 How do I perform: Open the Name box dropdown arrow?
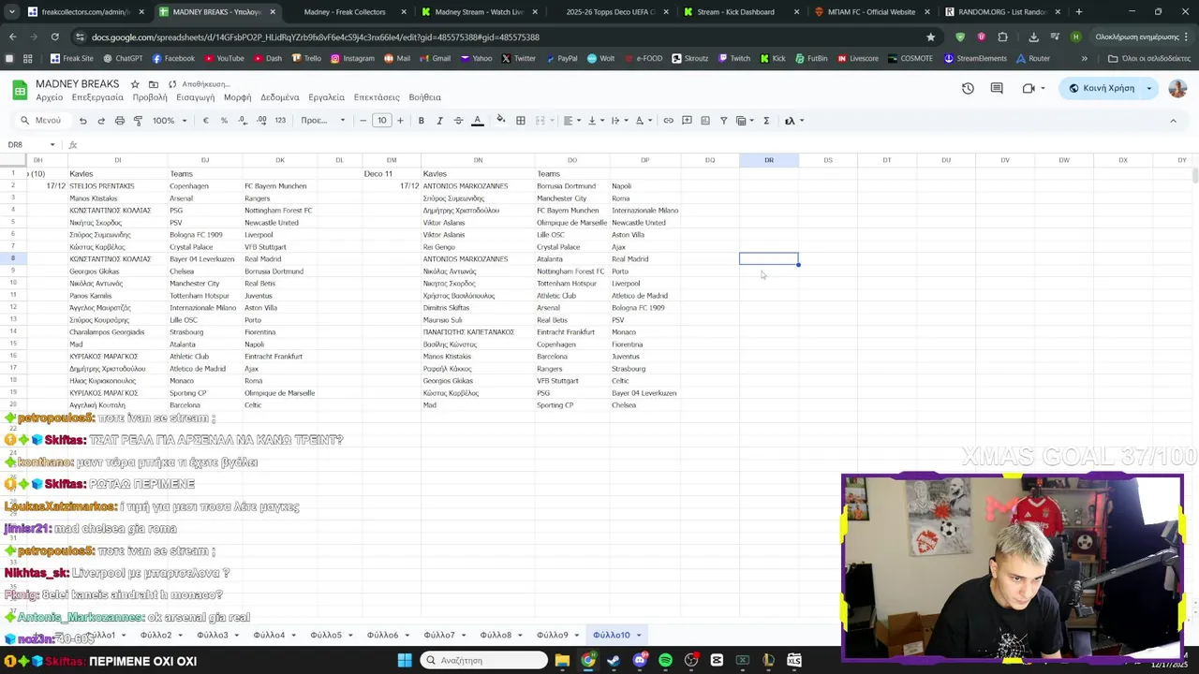52,145
